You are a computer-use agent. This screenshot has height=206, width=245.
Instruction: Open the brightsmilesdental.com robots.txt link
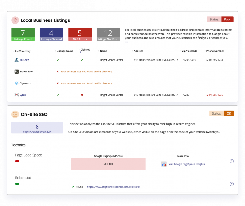coord(114,187)
